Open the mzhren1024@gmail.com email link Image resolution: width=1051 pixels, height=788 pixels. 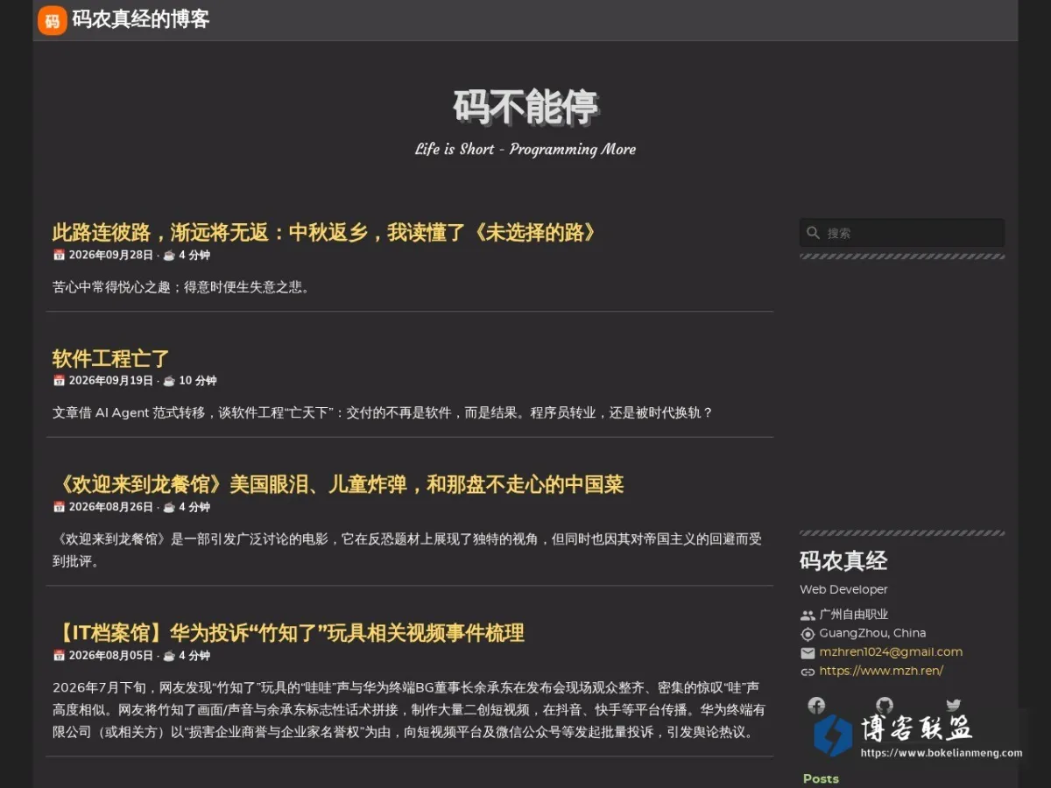[x=891, y=652]
